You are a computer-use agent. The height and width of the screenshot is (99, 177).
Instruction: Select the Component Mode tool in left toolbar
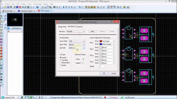pos(1,19)
